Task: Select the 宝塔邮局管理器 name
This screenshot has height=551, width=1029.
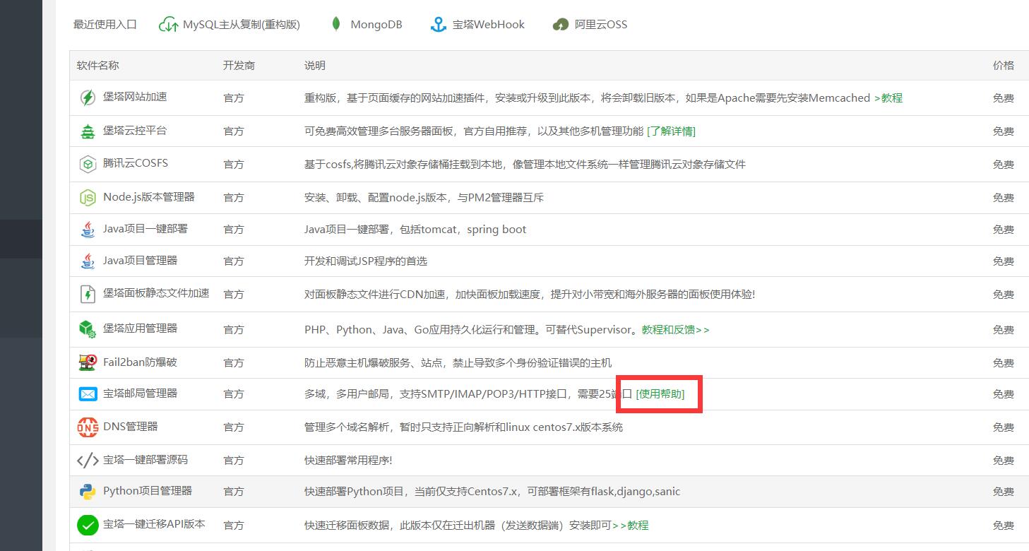Action: [140, 393]
